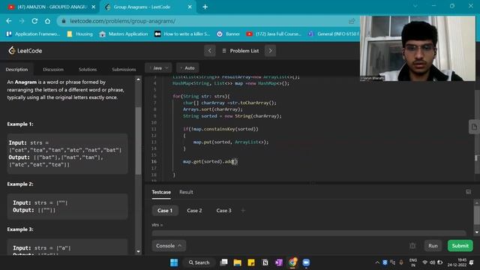Select the Testcase tab
This screenshot has height=270, width=480.
(161, 192)
